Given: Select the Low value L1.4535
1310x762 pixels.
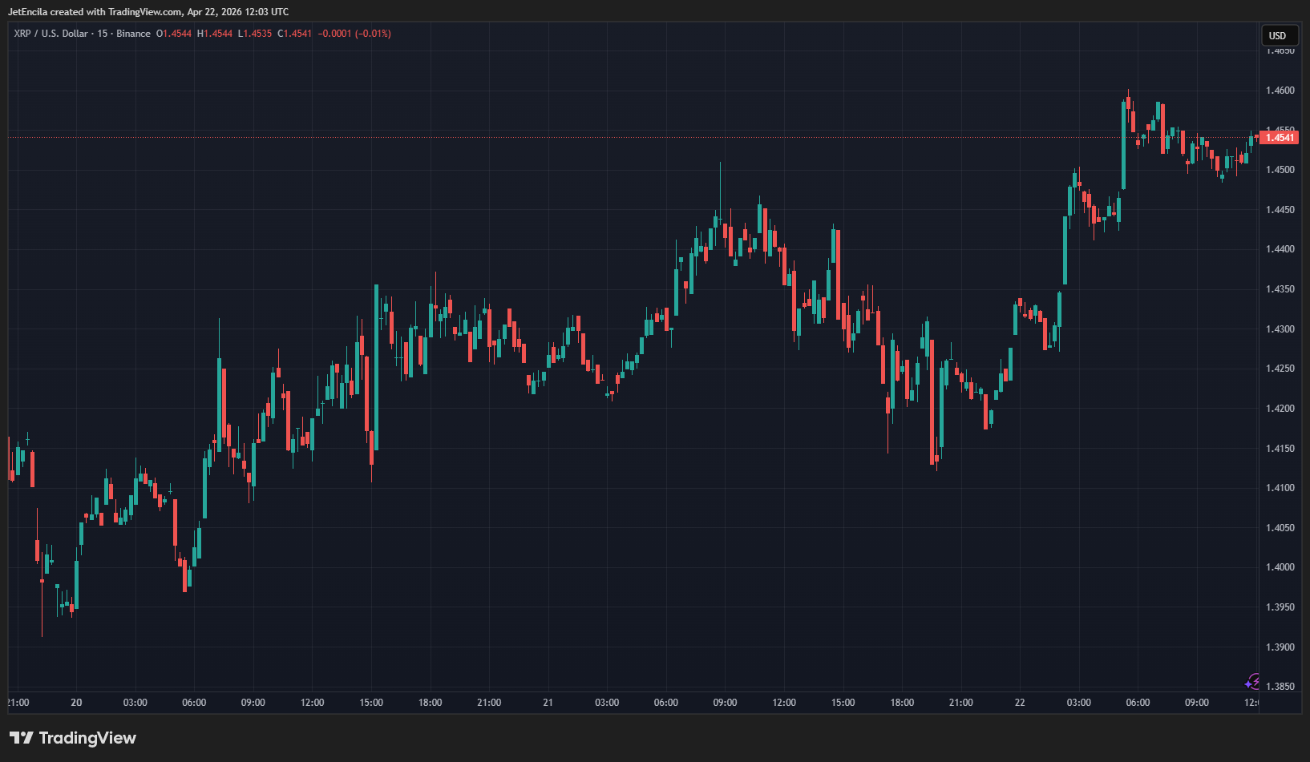Looking at the screenshot, I should coord(255,34).
